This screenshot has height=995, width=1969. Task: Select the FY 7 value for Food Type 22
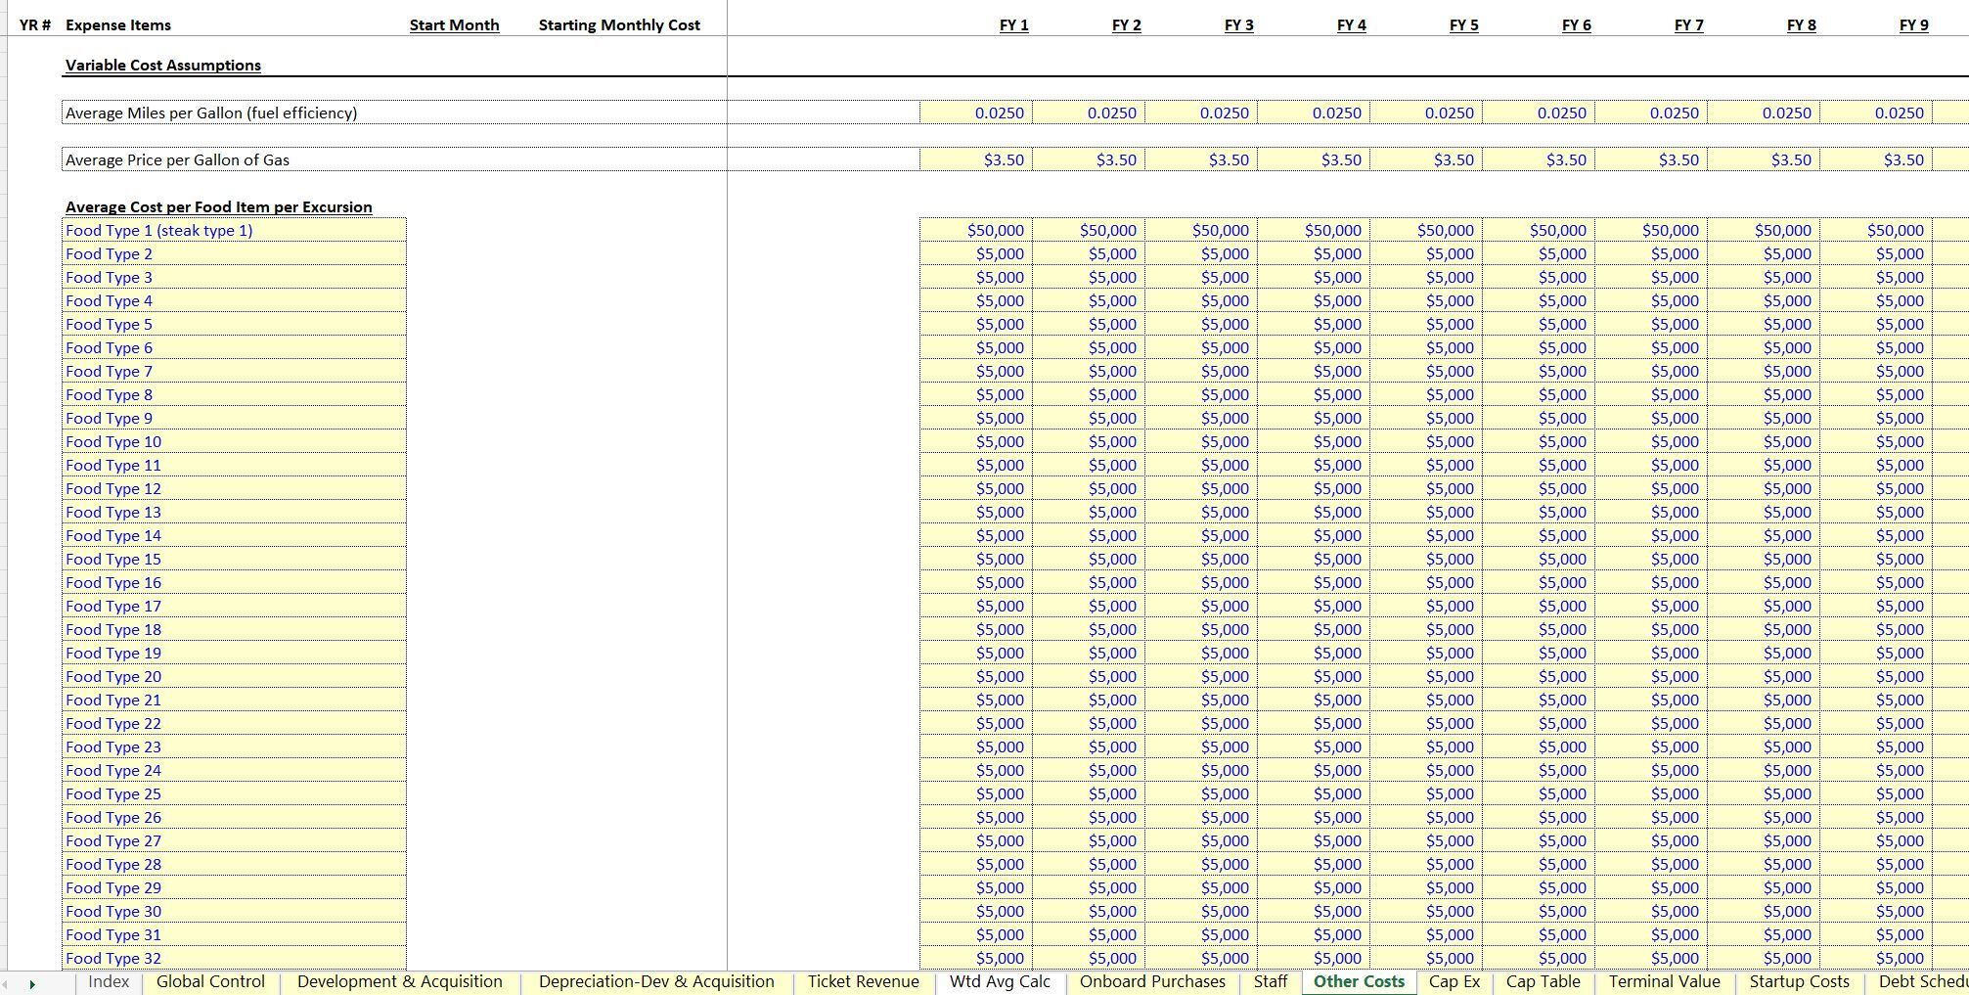pos(1651,723)
